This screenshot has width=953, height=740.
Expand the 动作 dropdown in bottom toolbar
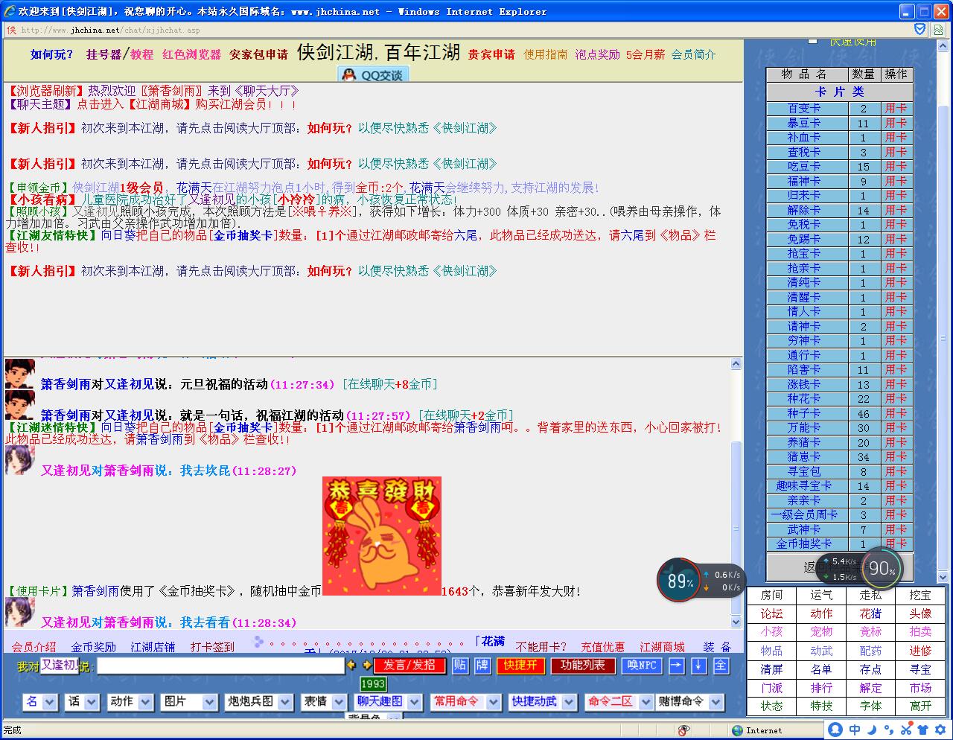pos(130,701)
